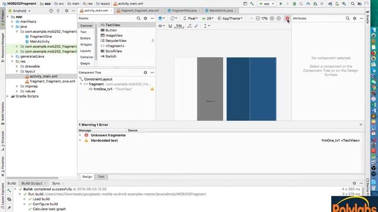Open the Android project view dropdown

tap(19, 11)
